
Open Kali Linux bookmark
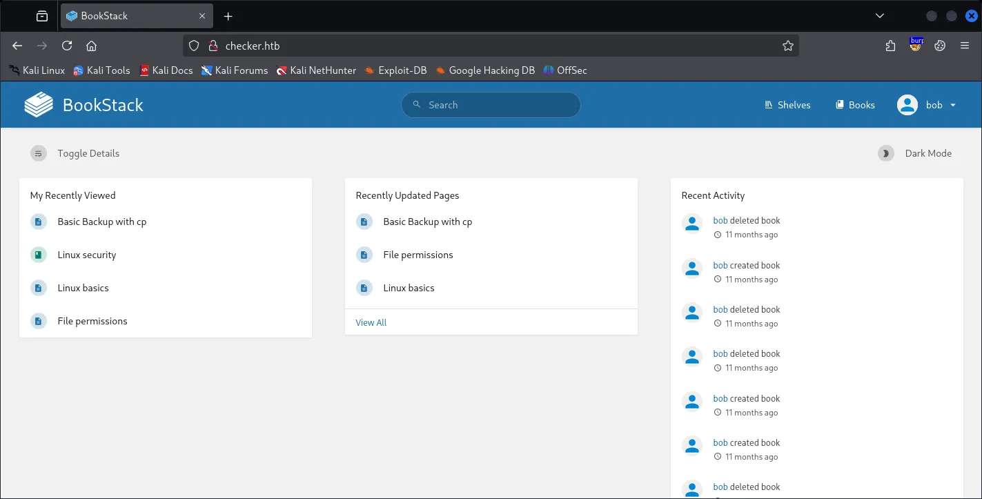click(x=37, y=70)
